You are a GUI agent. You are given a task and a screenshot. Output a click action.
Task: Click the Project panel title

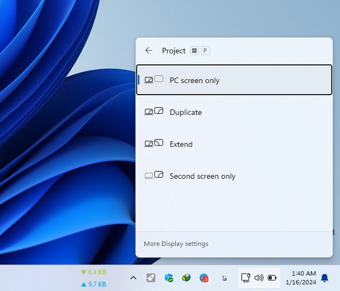(x=174, y=51)
